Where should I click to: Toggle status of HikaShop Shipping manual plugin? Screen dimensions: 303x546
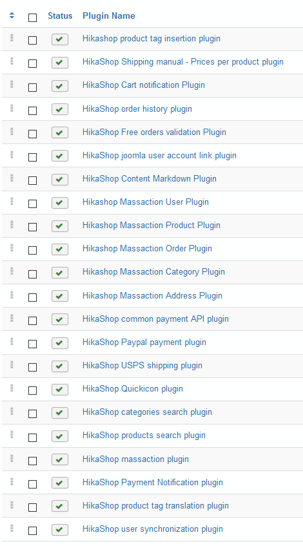[x=60, y=63]
